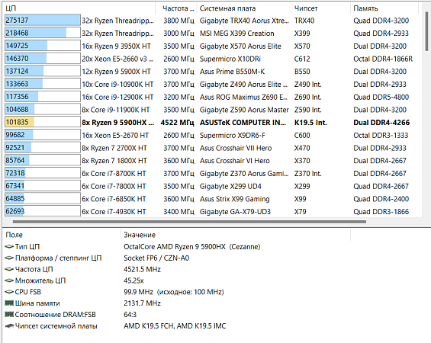The image size is (431, 343).
Task: Select the CPU FSB row icon
Action: tap(9, 292)
